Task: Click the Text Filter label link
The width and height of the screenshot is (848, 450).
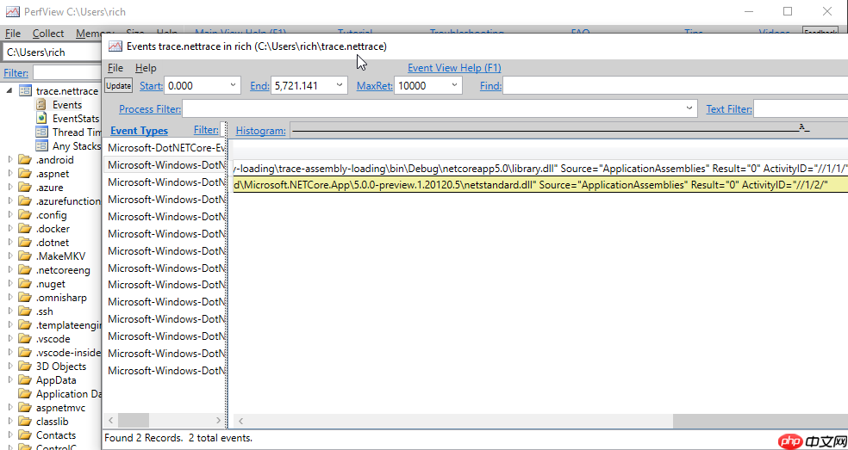Action: [729, 109]
